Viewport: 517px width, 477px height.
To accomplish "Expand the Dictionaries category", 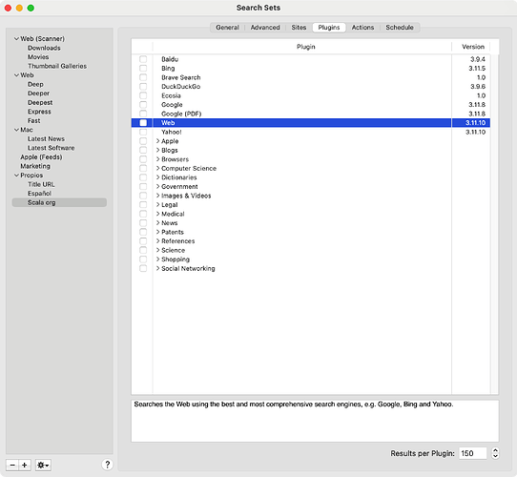I will coord(158,177).
